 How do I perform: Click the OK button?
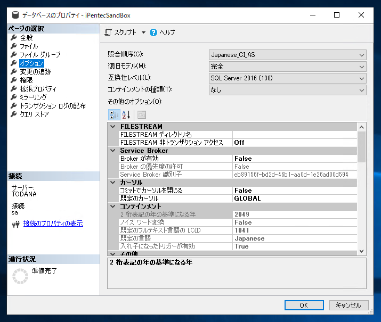304,305
